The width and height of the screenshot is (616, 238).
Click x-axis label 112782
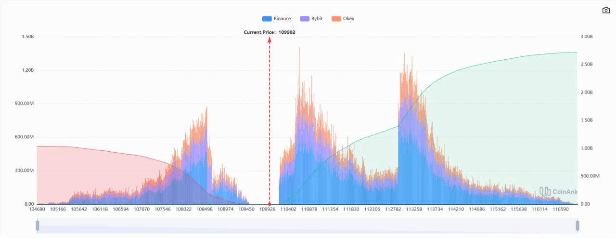click(x=393, y=210)
